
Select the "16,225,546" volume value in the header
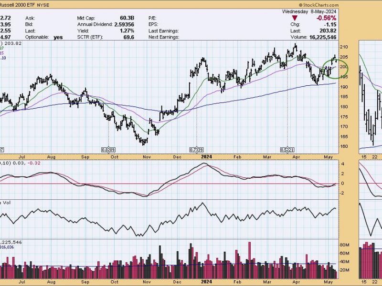(x=323, y=37)
